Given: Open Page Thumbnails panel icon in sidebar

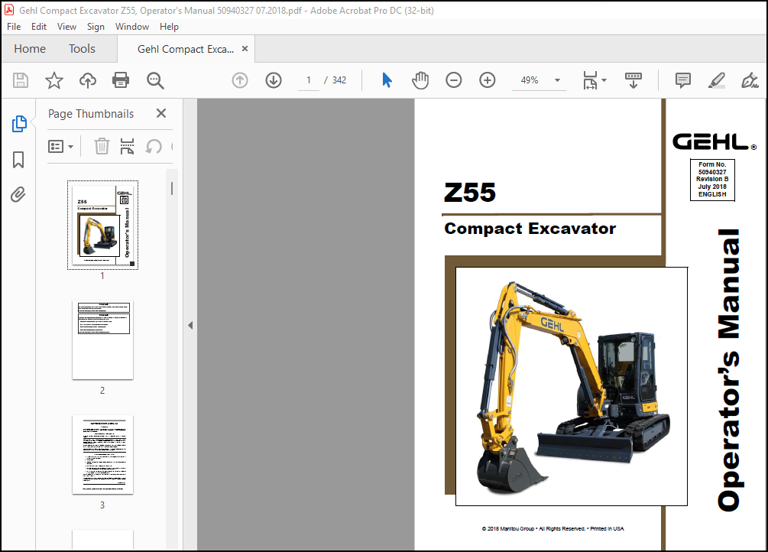Looking at the screenshot, I should coord(18,124).
